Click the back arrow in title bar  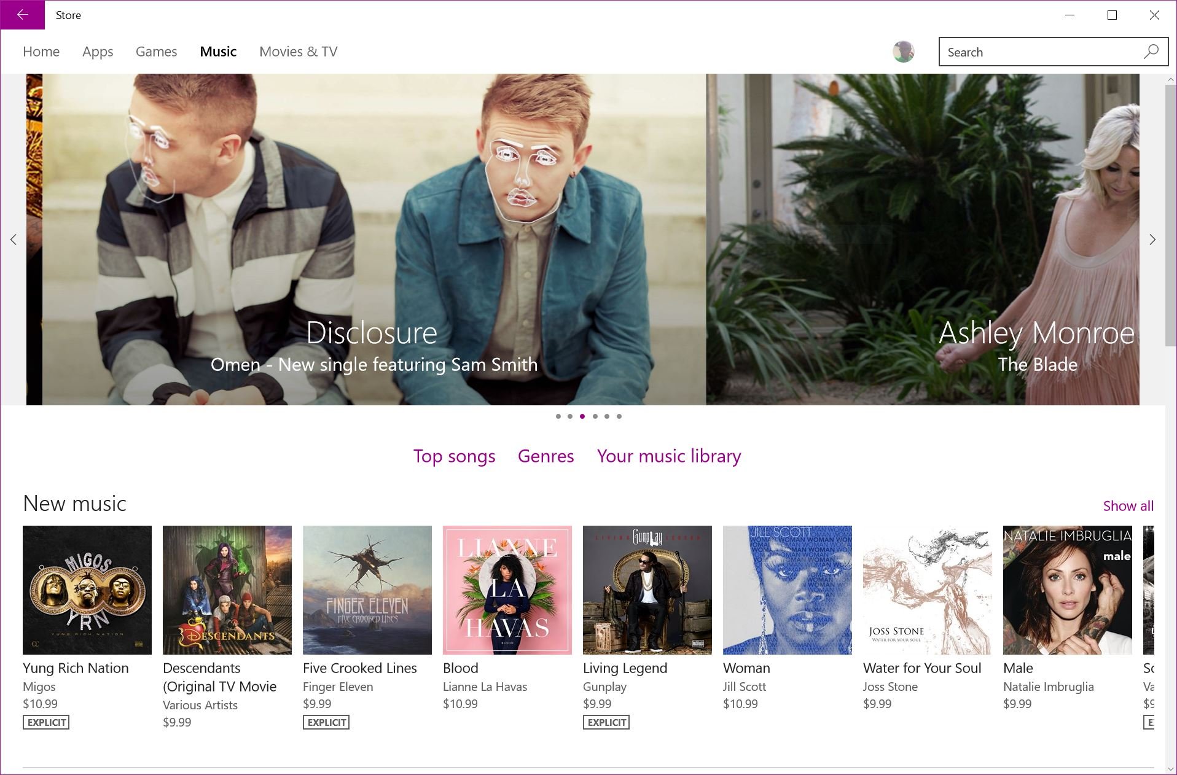(x=23, y=15)
